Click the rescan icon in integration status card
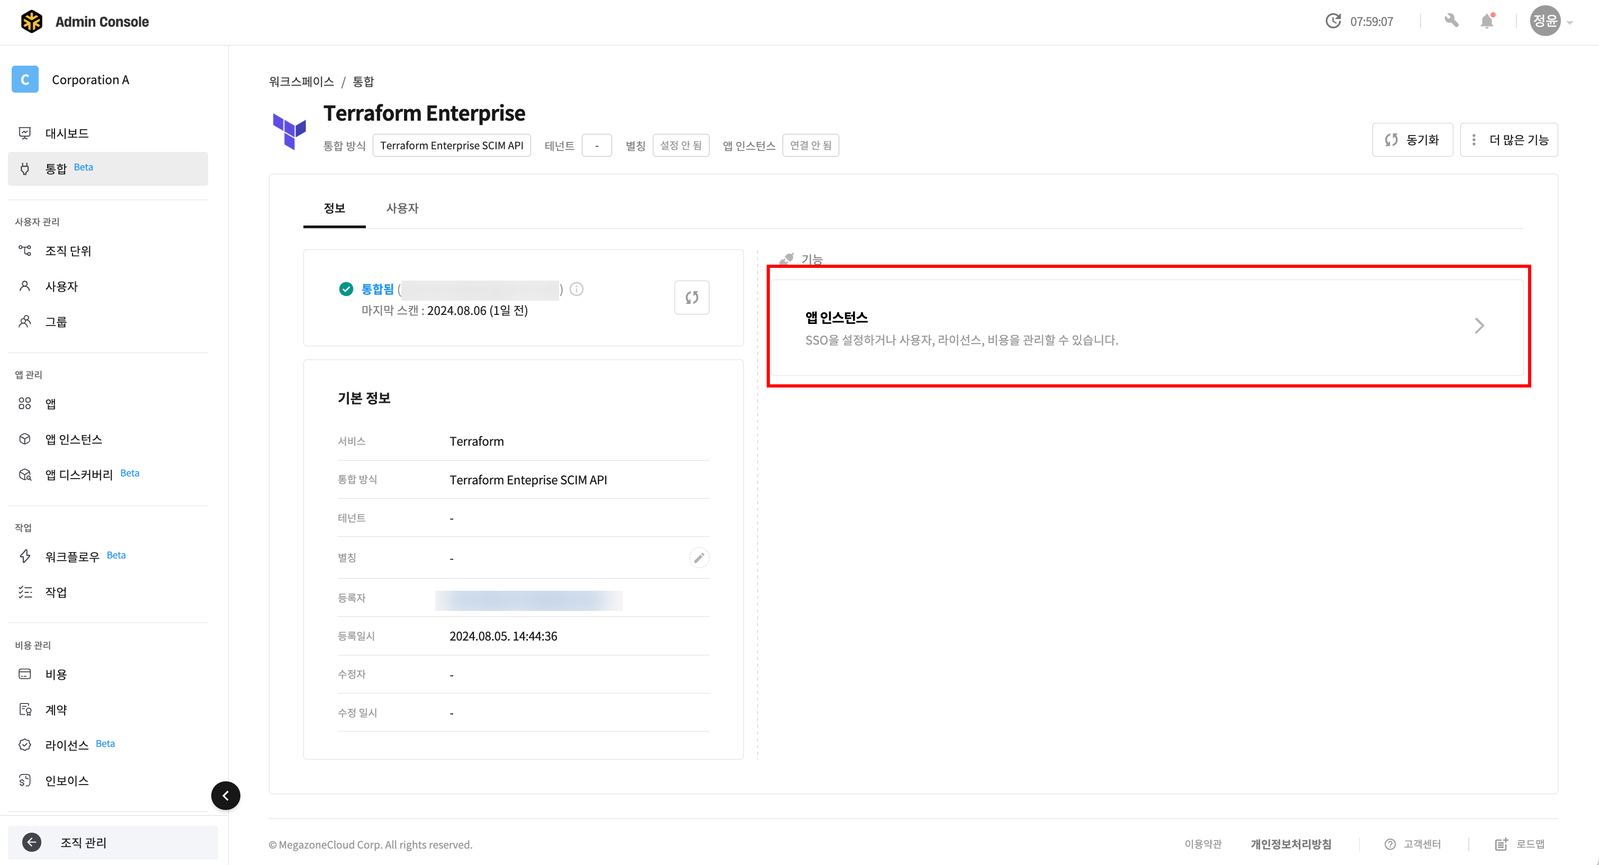The width and height of the screenshot is (1599, 865). coord(691,298)
